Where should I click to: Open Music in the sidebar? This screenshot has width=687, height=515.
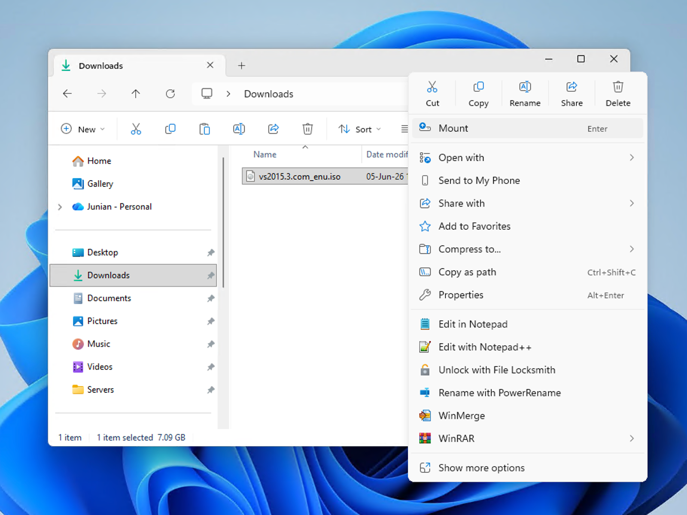[133, 344]
